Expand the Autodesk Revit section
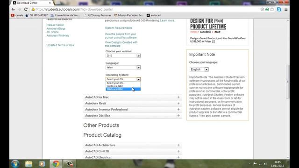 pos(133,103)
